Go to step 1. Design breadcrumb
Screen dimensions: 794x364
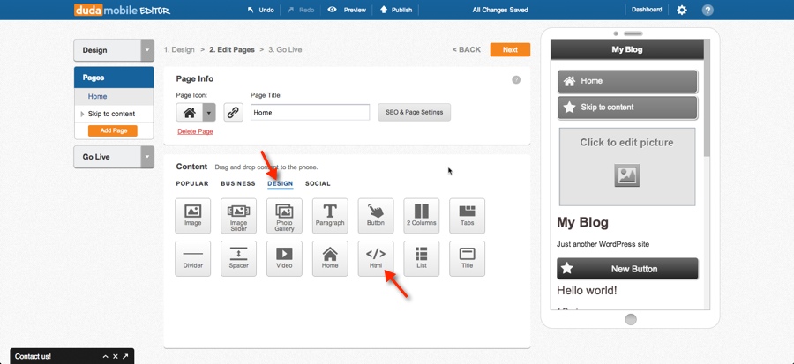click(x=179, y=49)
